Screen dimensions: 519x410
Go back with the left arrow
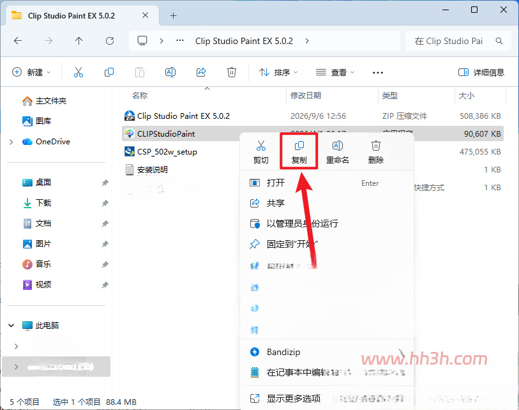tap(18, 41)
